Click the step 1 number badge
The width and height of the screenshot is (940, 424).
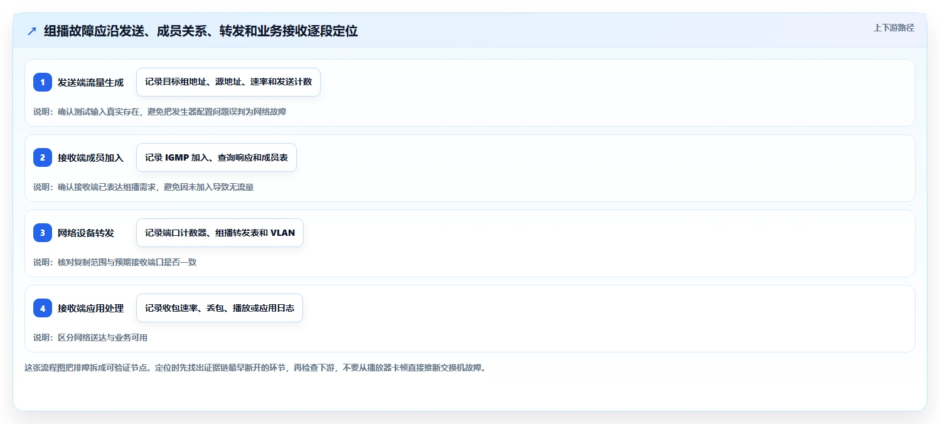[43, 82]
